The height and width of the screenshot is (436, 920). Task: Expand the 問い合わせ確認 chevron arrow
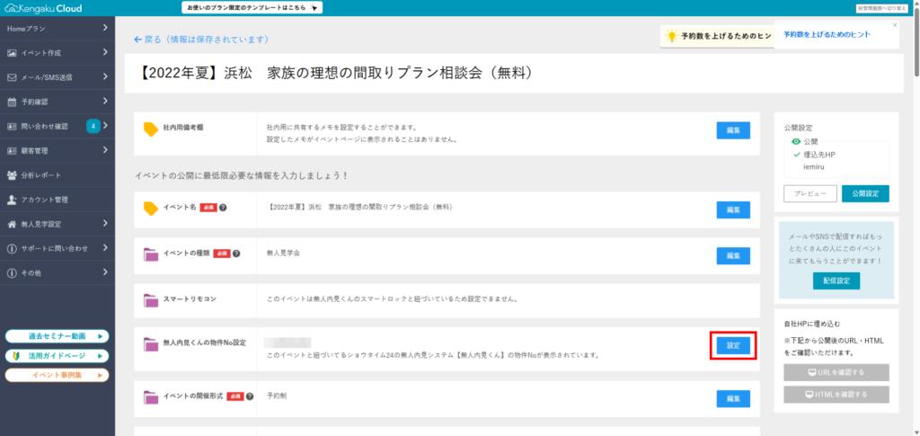(x=105, y=126)
